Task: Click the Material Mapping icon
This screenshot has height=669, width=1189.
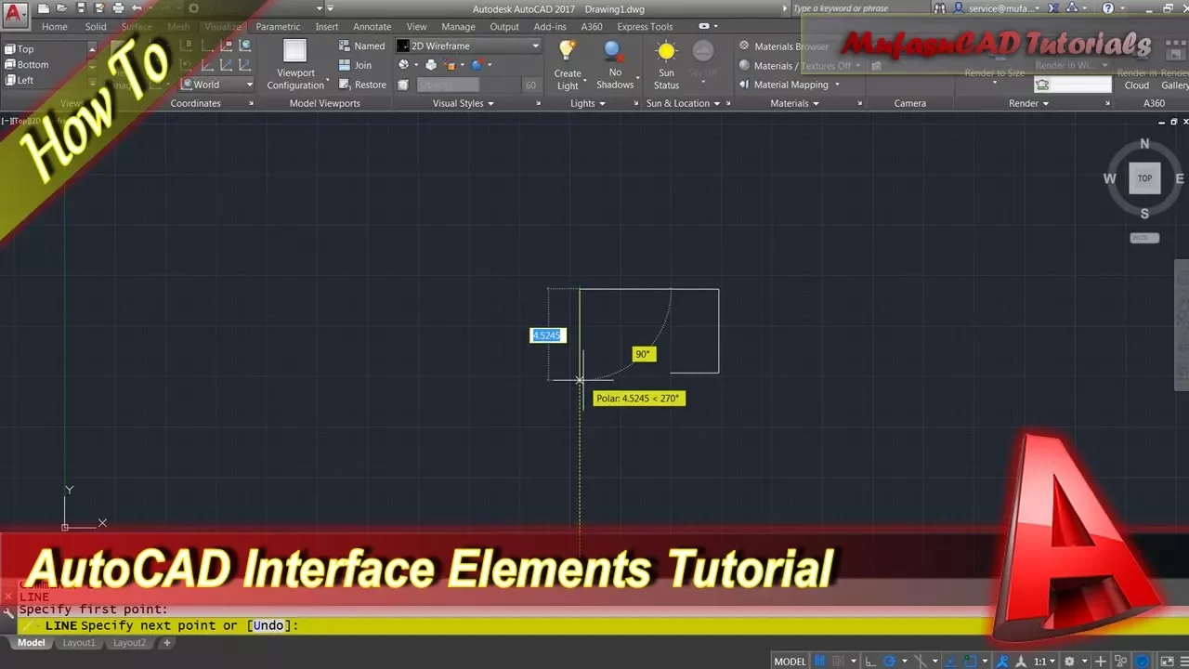Action: coord(744,85)
